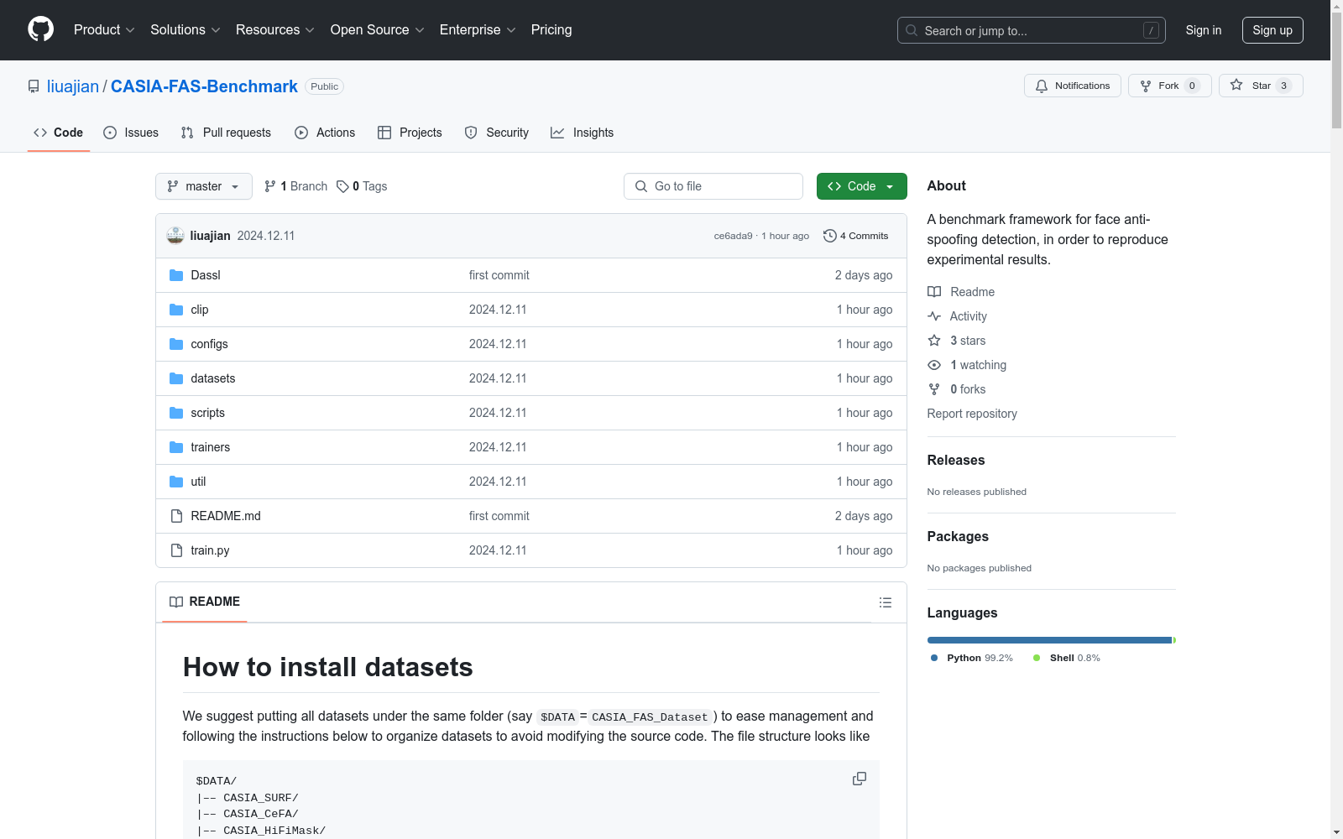Open the liuajian owner link
The width and height of the screenshot is (1343, 839).
pos(73,86)
